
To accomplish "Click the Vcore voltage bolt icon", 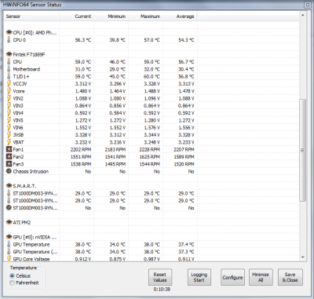I will click(9, 91).
